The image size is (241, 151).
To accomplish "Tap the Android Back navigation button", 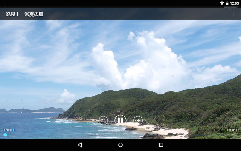I will pyautogui.click(x=80, y=145).
